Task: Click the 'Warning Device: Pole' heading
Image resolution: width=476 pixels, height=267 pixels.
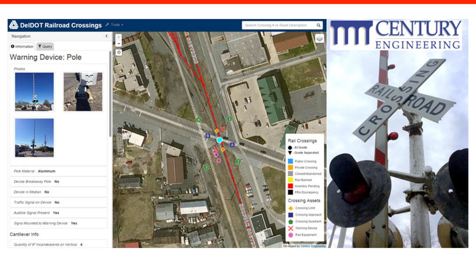Action: click(x=46, y=57)
